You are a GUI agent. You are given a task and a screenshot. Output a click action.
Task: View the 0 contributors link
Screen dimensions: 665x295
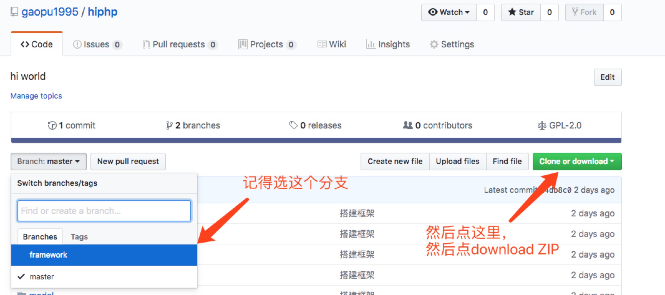coord(438,125)
